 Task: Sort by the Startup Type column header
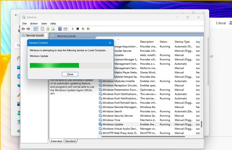[x=182, y=42]
